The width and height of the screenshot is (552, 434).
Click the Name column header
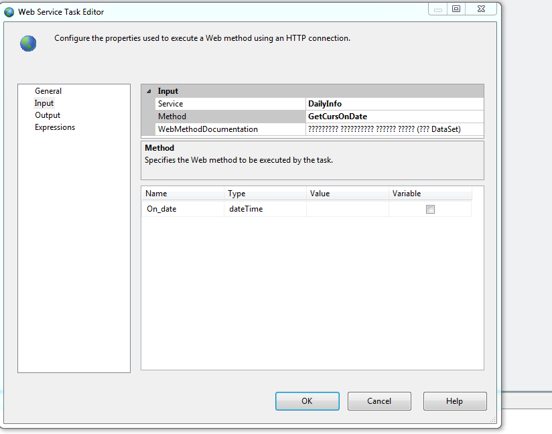[x=183, y=194]
